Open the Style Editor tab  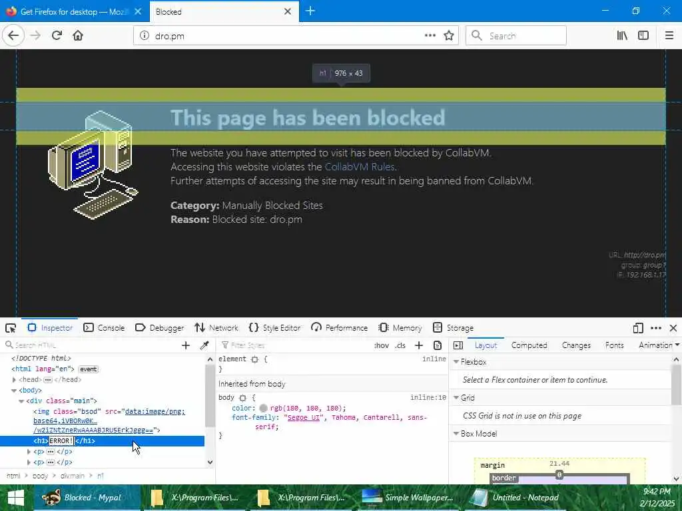click(x=274, y=328)
